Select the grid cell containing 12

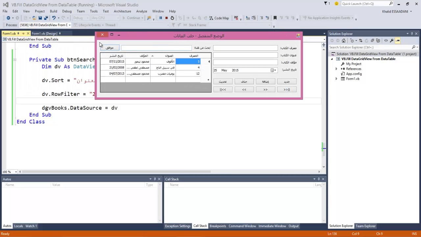[x=188, y=73]
